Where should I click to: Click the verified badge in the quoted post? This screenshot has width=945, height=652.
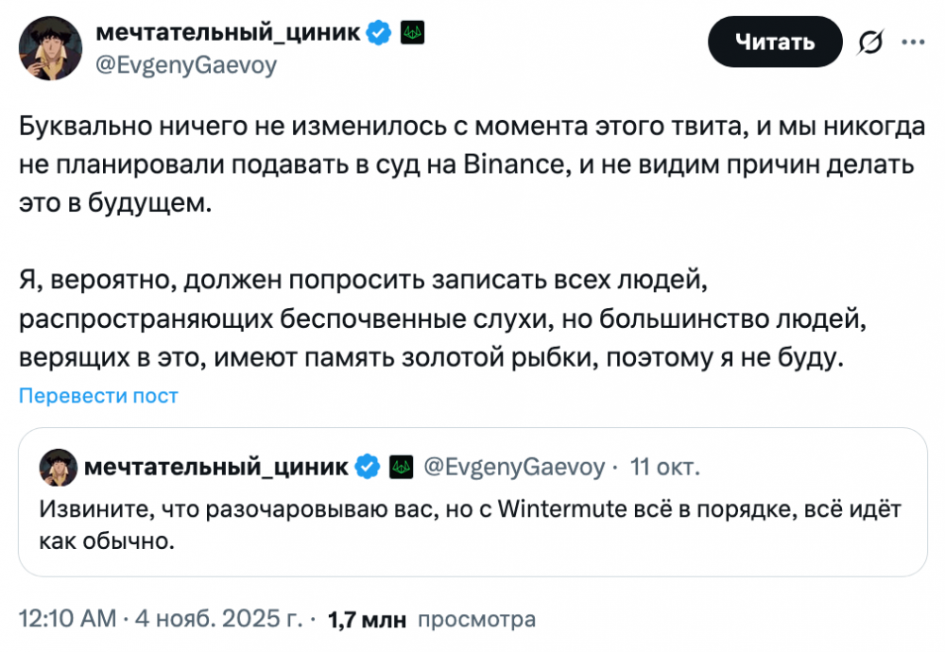coord(367,467)
